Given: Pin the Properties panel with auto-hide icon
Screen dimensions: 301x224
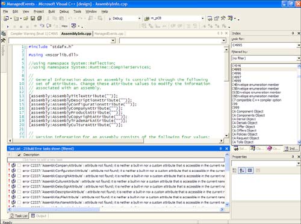Looking at the screenshot, I should coord(293,157).
